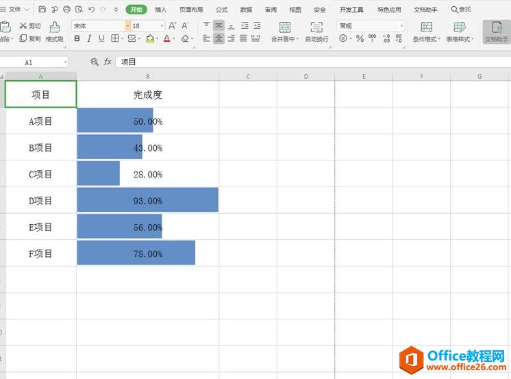Apply the red font color A
This screenshot has width=511, height=379.
click(167, 38)
